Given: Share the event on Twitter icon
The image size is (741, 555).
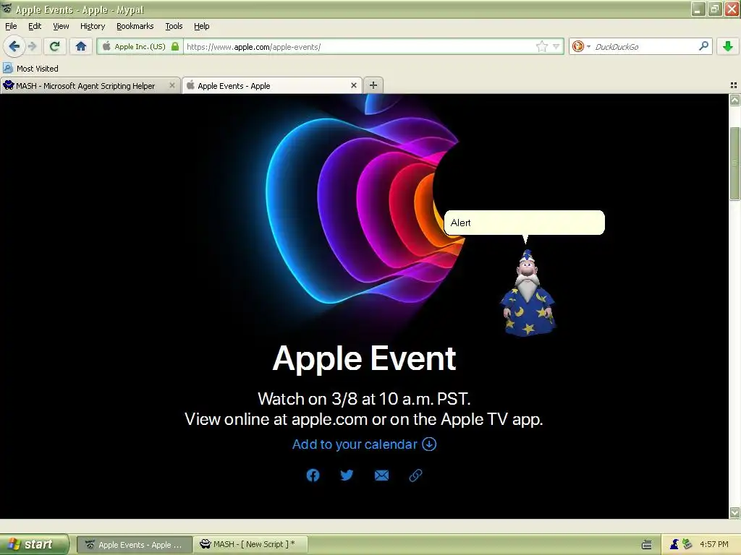Looking at the screenshot, I should click(347, 476).
